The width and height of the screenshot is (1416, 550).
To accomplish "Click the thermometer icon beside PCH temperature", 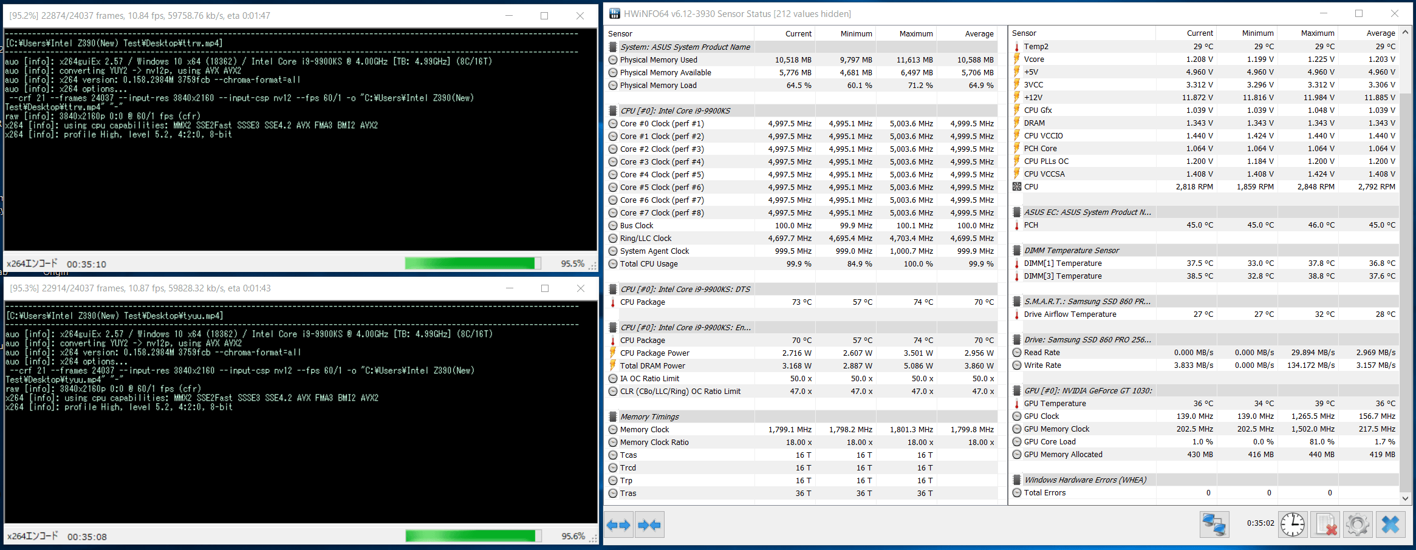I will [x=1017, y=225].
